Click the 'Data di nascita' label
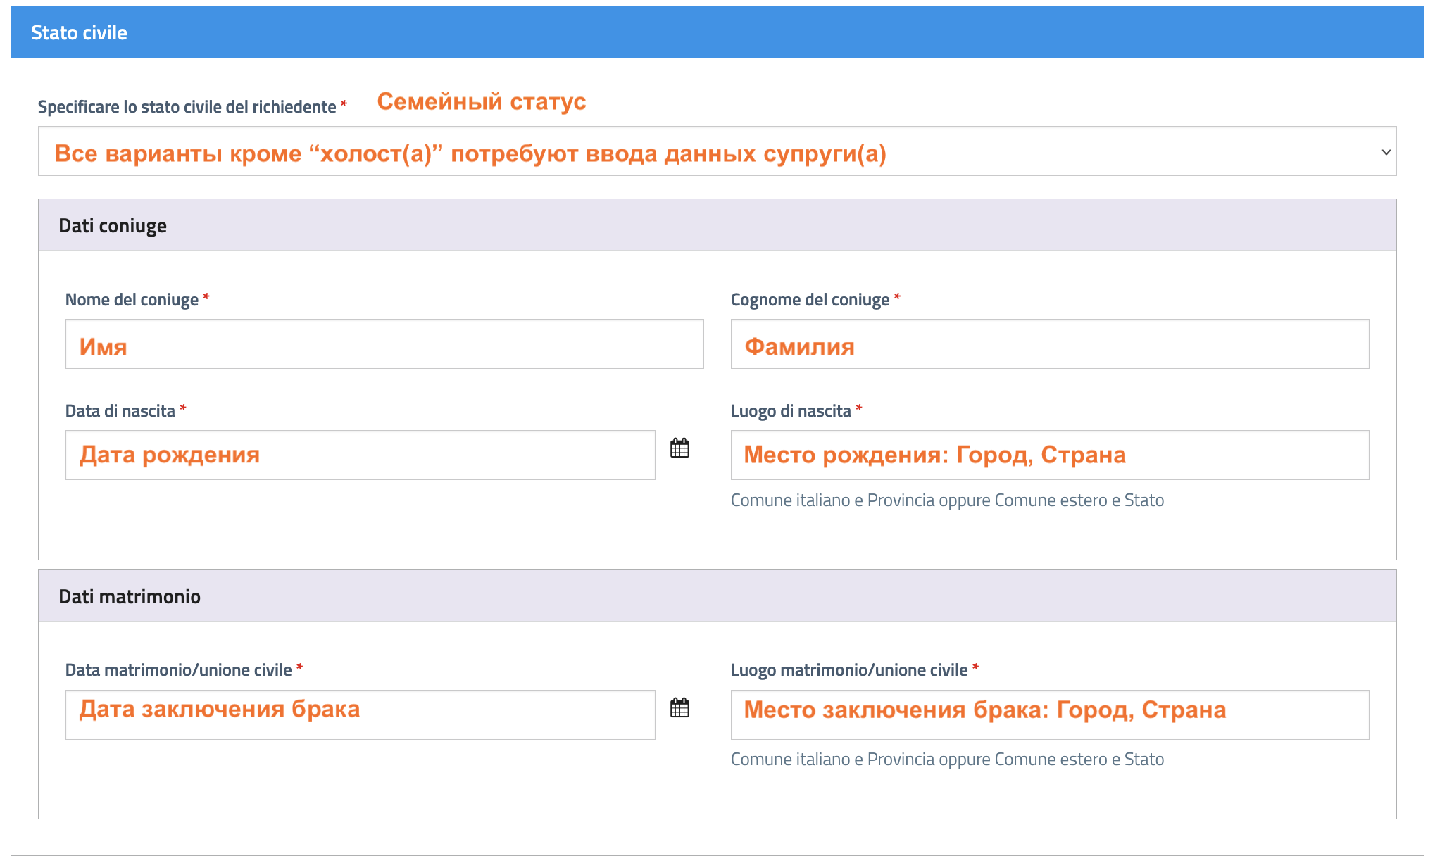Viewport: 1435px width, 863px height. click(120, 411)
